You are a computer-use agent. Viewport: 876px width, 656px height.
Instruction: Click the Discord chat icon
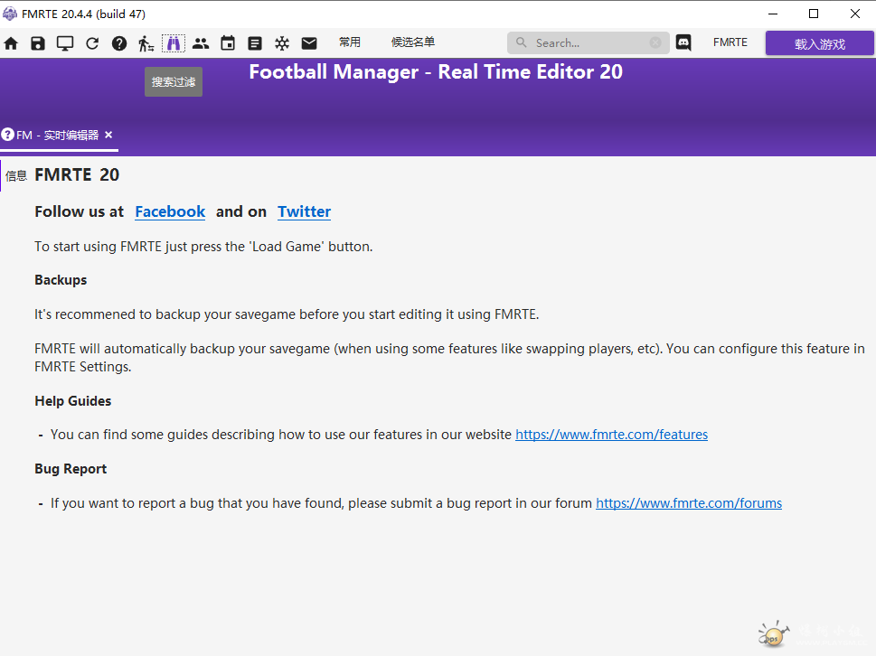tap(683, 43)
